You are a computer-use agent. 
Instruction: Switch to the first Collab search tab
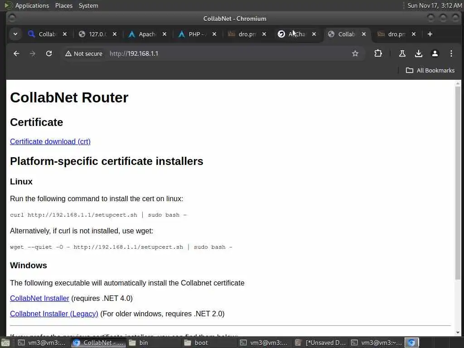tap(47, 34)
